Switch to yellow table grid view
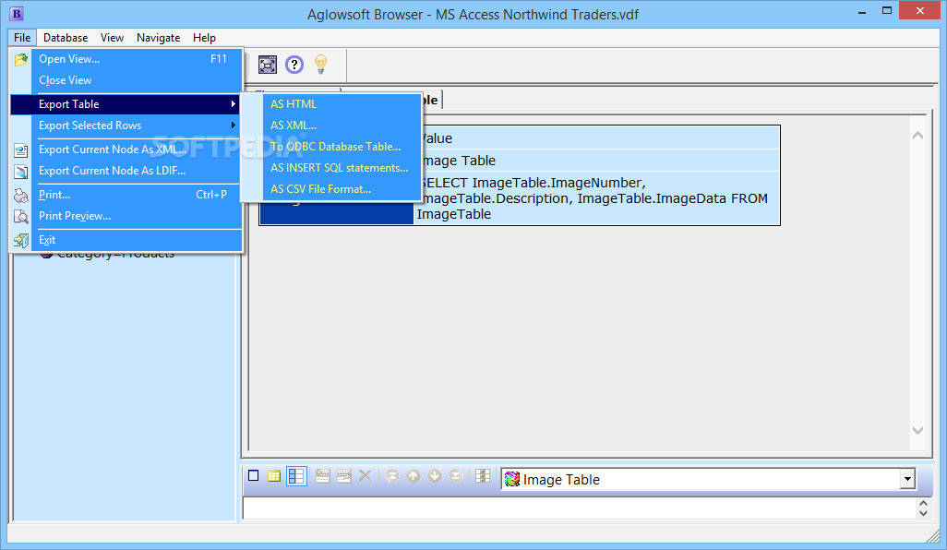 tap(274, 476)
